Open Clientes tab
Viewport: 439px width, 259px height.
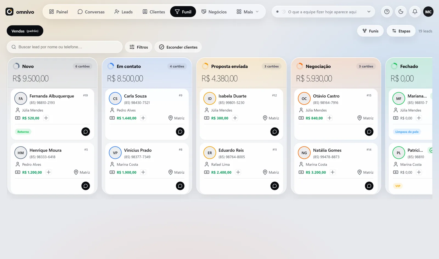pyautogui.click(x=154, y=12)
